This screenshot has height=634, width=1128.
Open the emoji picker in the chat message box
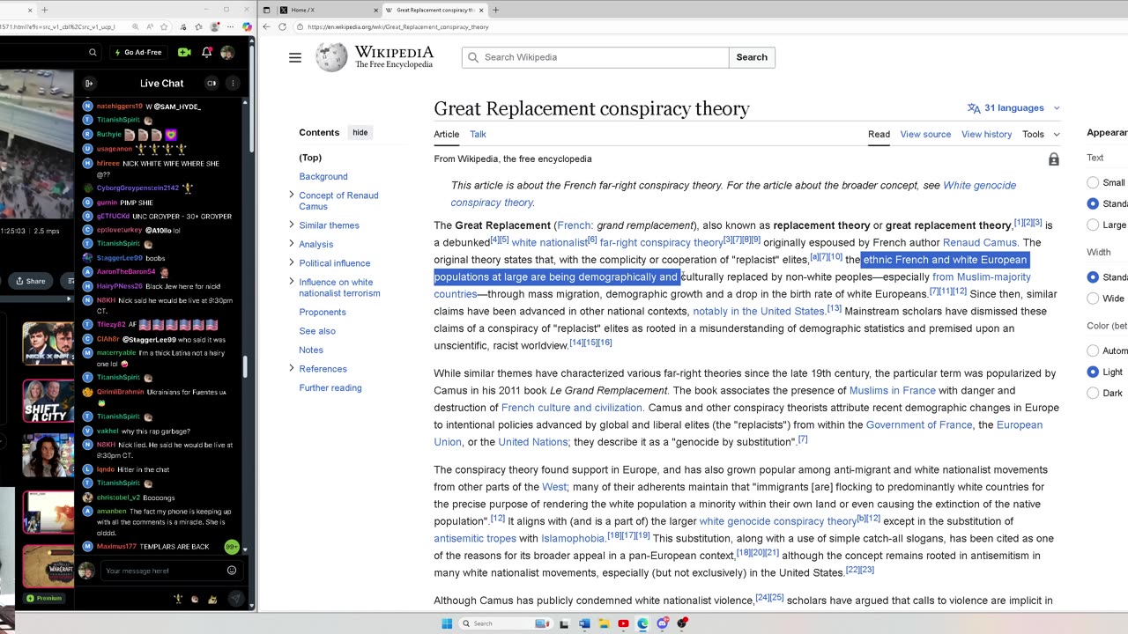click(232, 571)
